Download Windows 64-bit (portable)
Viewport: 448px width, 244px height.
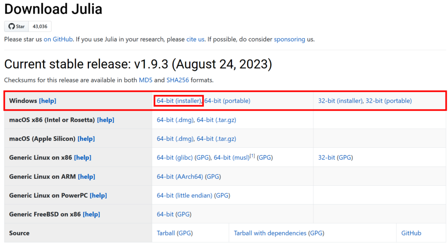227,101
